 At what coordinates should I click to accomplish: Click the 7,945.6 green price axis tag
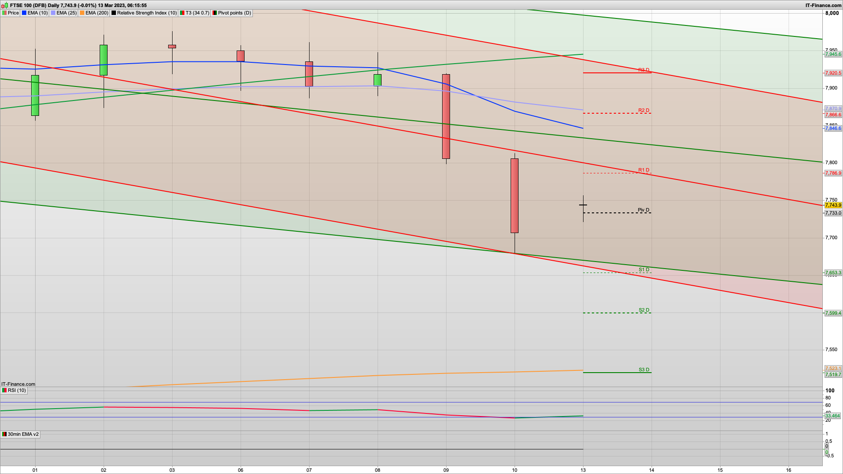tap(833, 54)
